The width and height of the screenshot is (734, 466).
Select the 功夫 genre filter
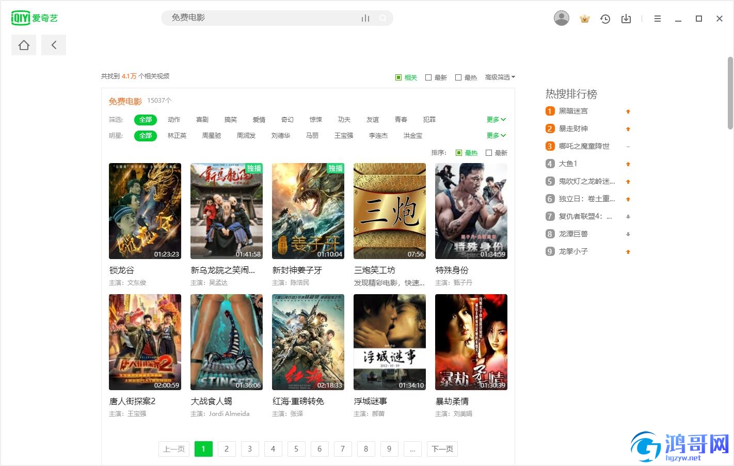click(x=344, y=120)
